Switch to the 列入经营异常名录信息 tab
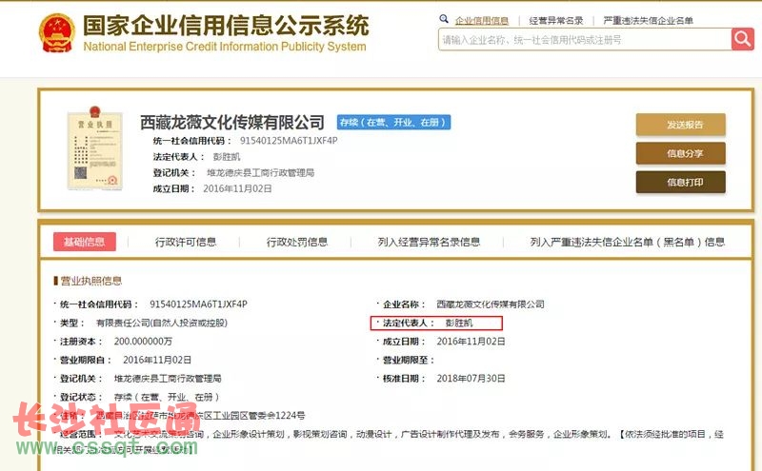Screen dimensions: 762x471 (430, 242)
